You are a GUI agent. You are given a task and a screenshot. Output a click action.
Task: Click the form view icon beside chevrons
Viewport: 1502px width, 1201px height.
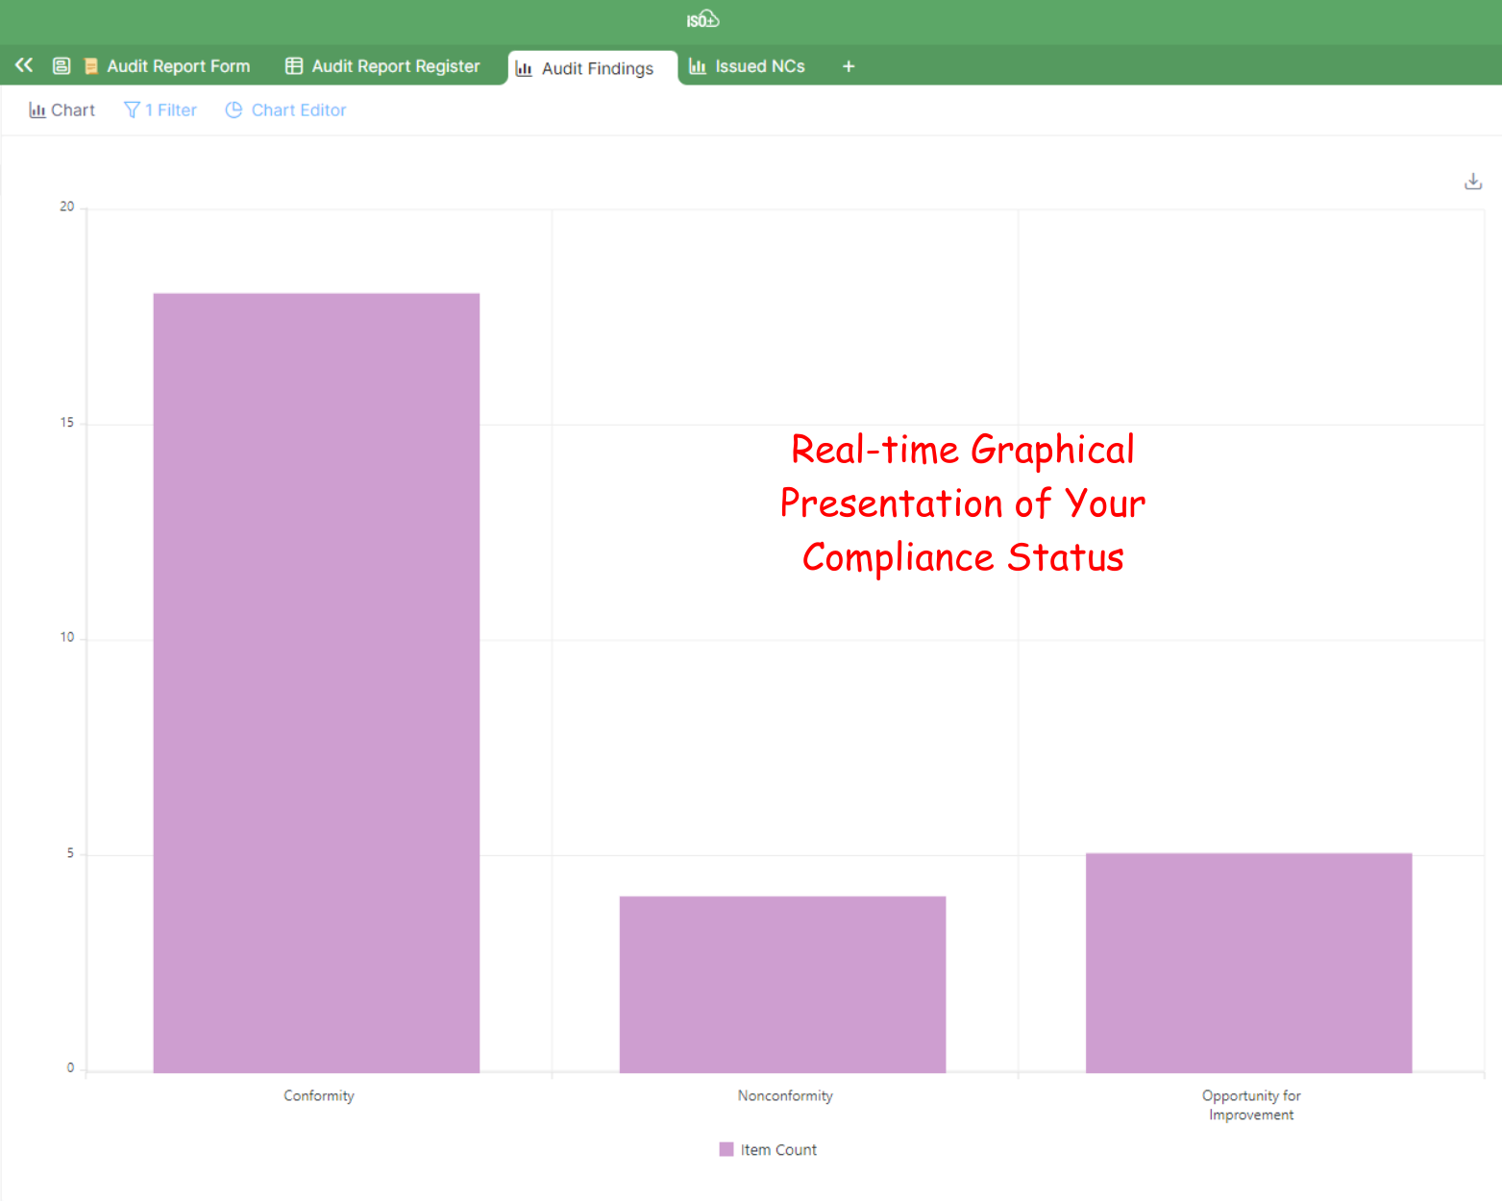coord(62,66)
